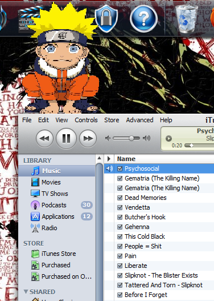Click the small play arrow in display
Viewport: 214px width, 301px height.
tap(168, 138)
